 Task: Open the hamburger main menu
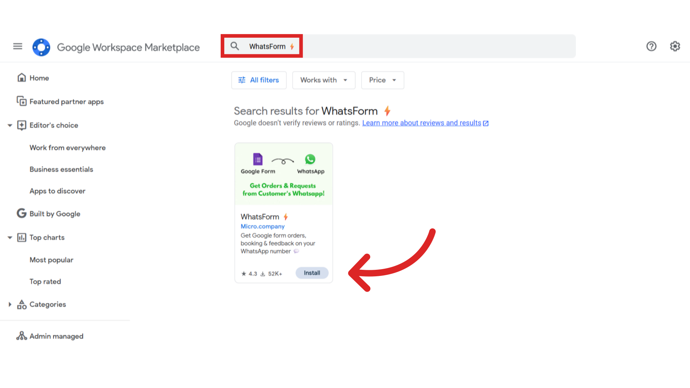tap(18, 46)
